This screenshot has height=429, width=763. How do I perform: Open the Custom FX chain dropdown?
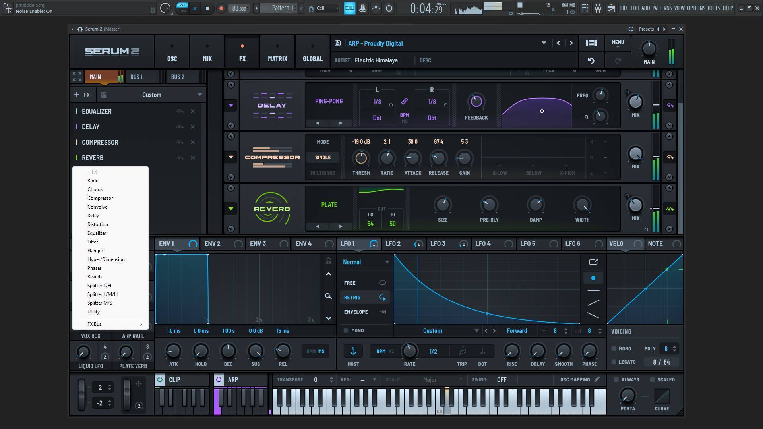pos(199,95)
